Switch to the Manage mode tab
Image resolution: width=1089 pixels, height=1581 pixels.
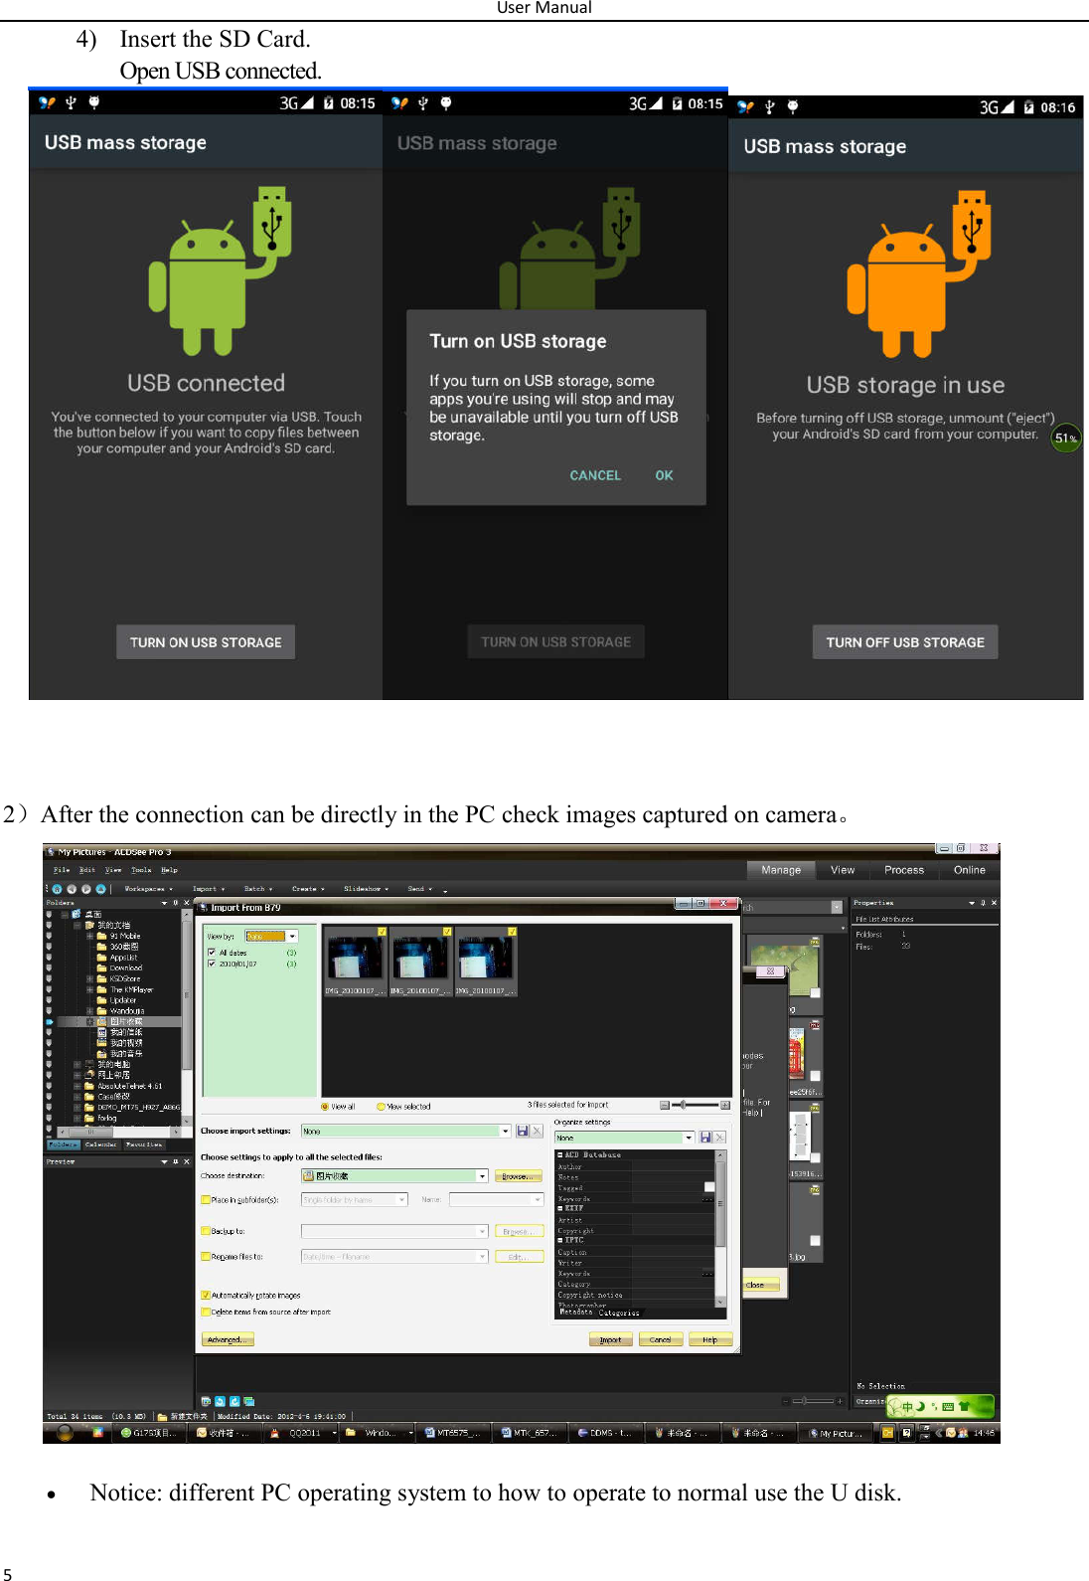pos(781,870)
